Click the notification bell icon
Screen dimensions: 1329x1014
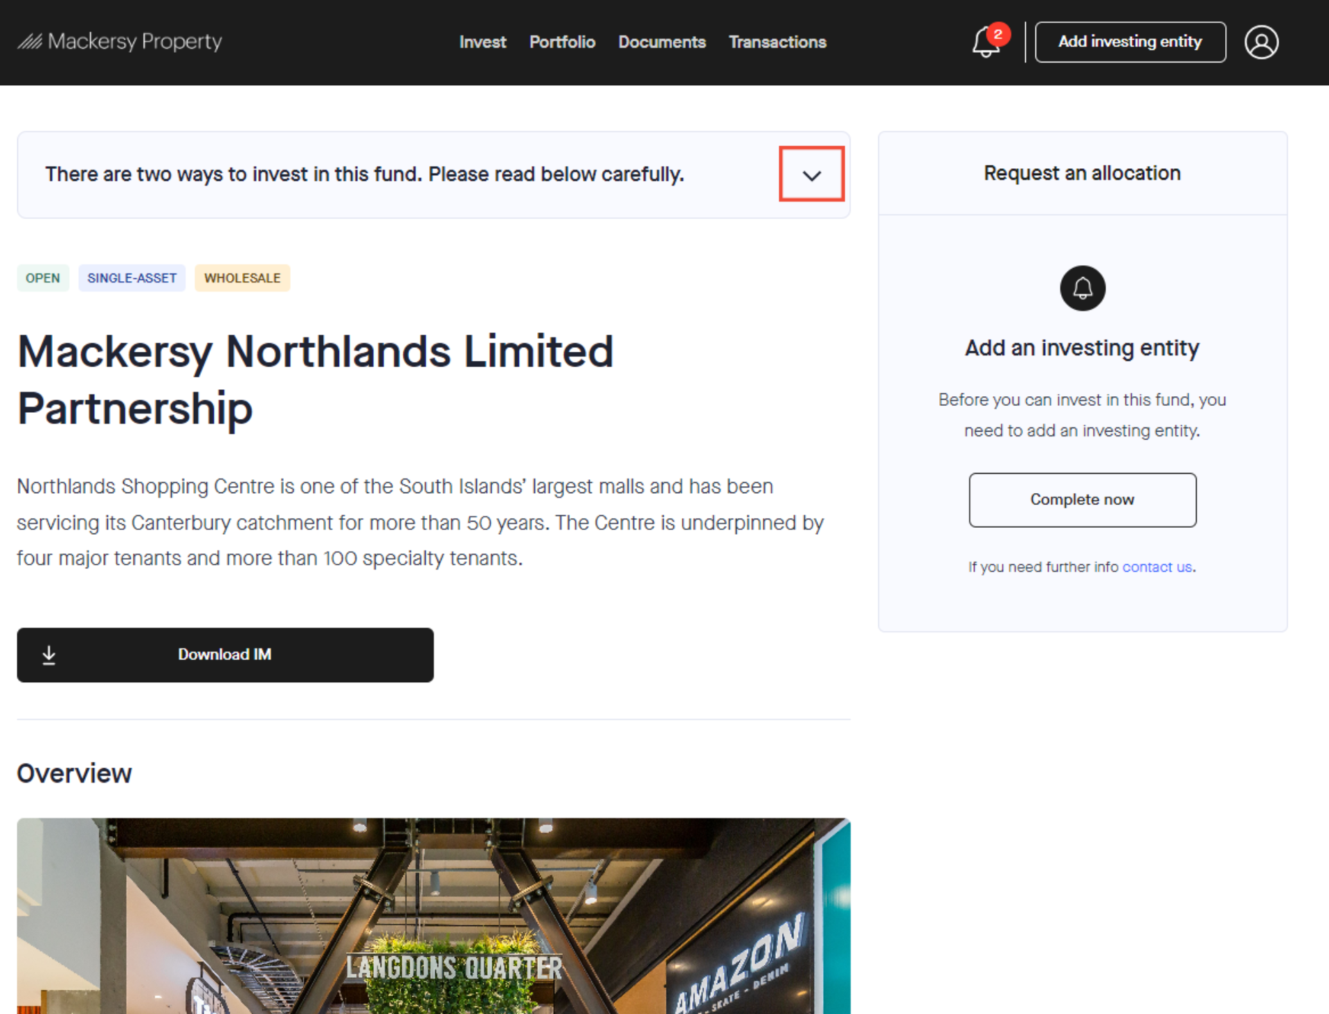983,42
